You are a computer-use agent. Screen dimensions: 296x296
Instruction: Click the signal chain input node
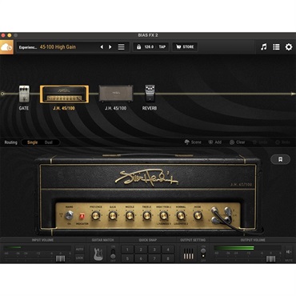(2, 94)
